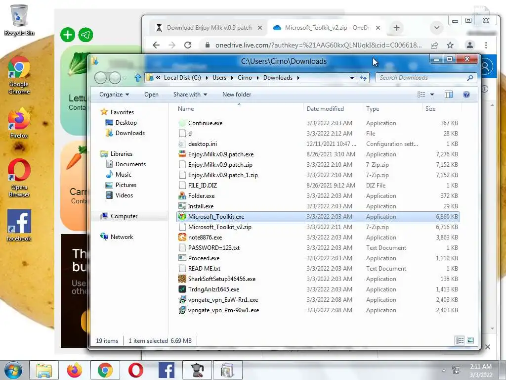Open Facebook from the taskbar
Viewport: 506px width, 380px height.
point(166,370)
